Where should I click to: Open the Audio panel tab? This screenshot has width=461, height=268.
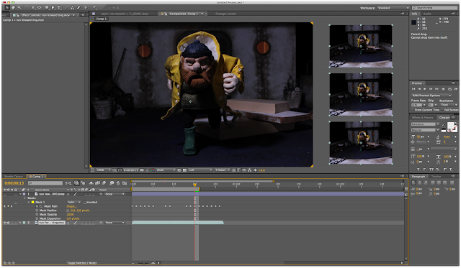[427, 14]
